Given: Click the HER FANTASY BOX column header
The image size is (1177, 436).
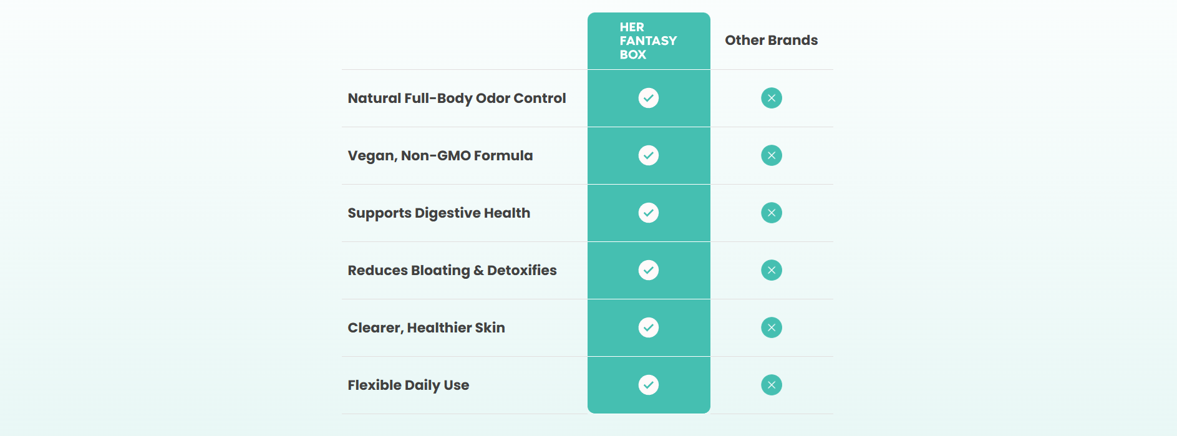Looking at the screenshot, I should [648, 41].
